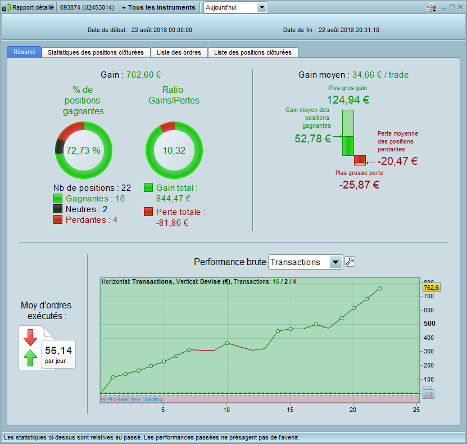This screenshot has width=467, height=444.
Task: Click the -10 marker box on chart axis
Action: point(428,393)
